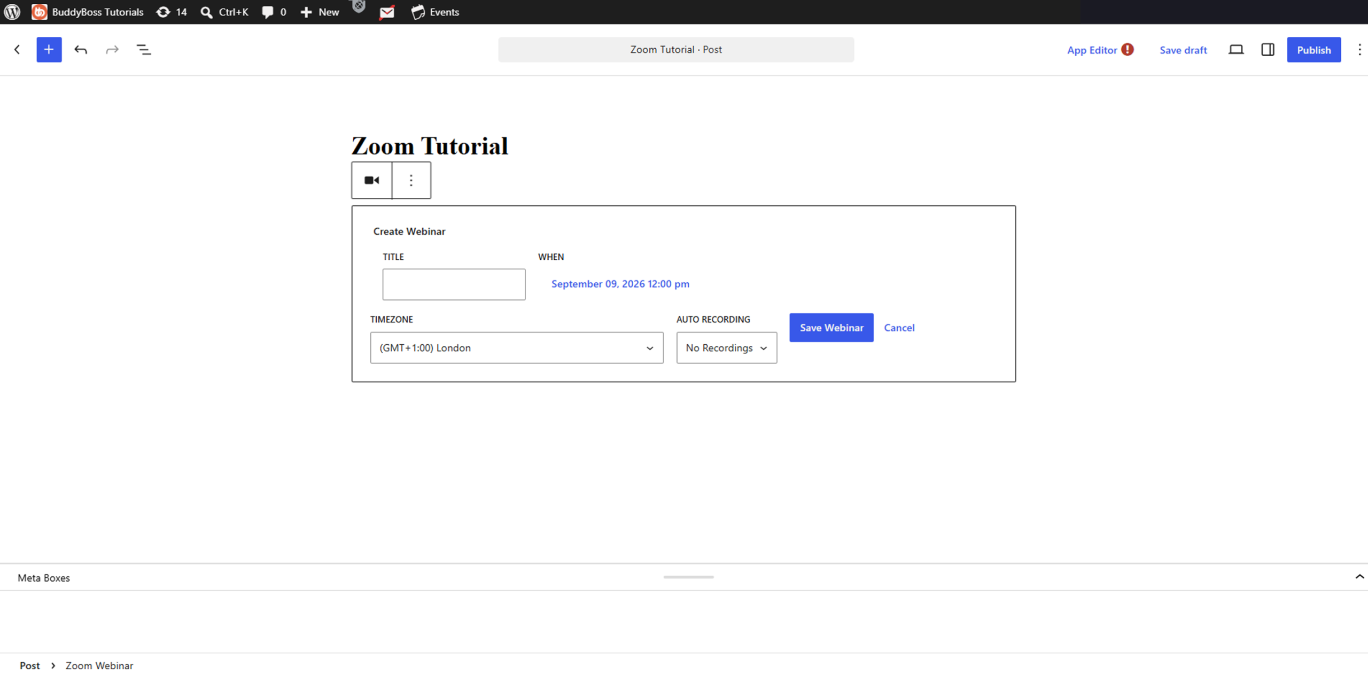
Task: Save the post as draft
Action: (1183, 50)
